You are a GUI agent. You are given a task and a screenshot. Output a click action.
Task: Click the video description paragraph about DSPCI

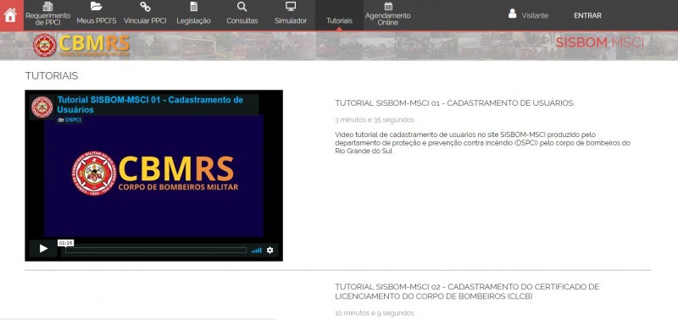click(482, 143)
